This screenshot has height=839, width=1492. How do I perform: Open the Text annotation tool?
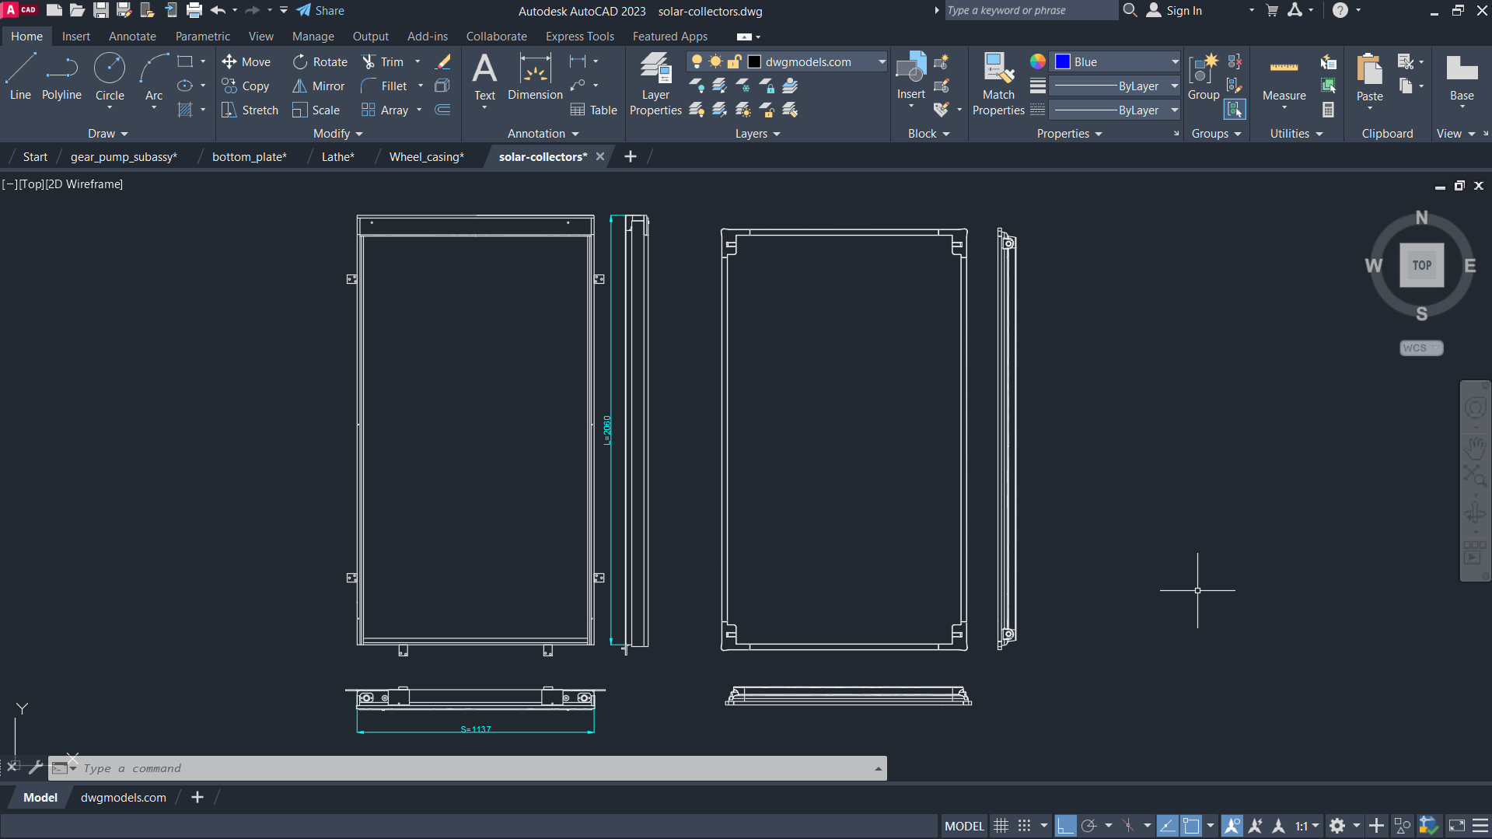pyautogui.click(x=484, y=77)
